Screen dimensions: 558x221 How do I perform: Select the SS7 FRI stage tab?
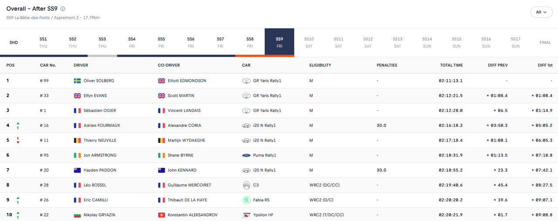[x=221, y=43]
